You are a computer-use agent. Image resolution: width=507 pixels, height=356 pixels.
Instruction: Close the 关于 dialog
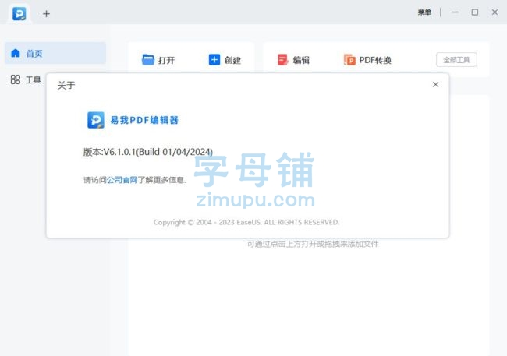435,84
